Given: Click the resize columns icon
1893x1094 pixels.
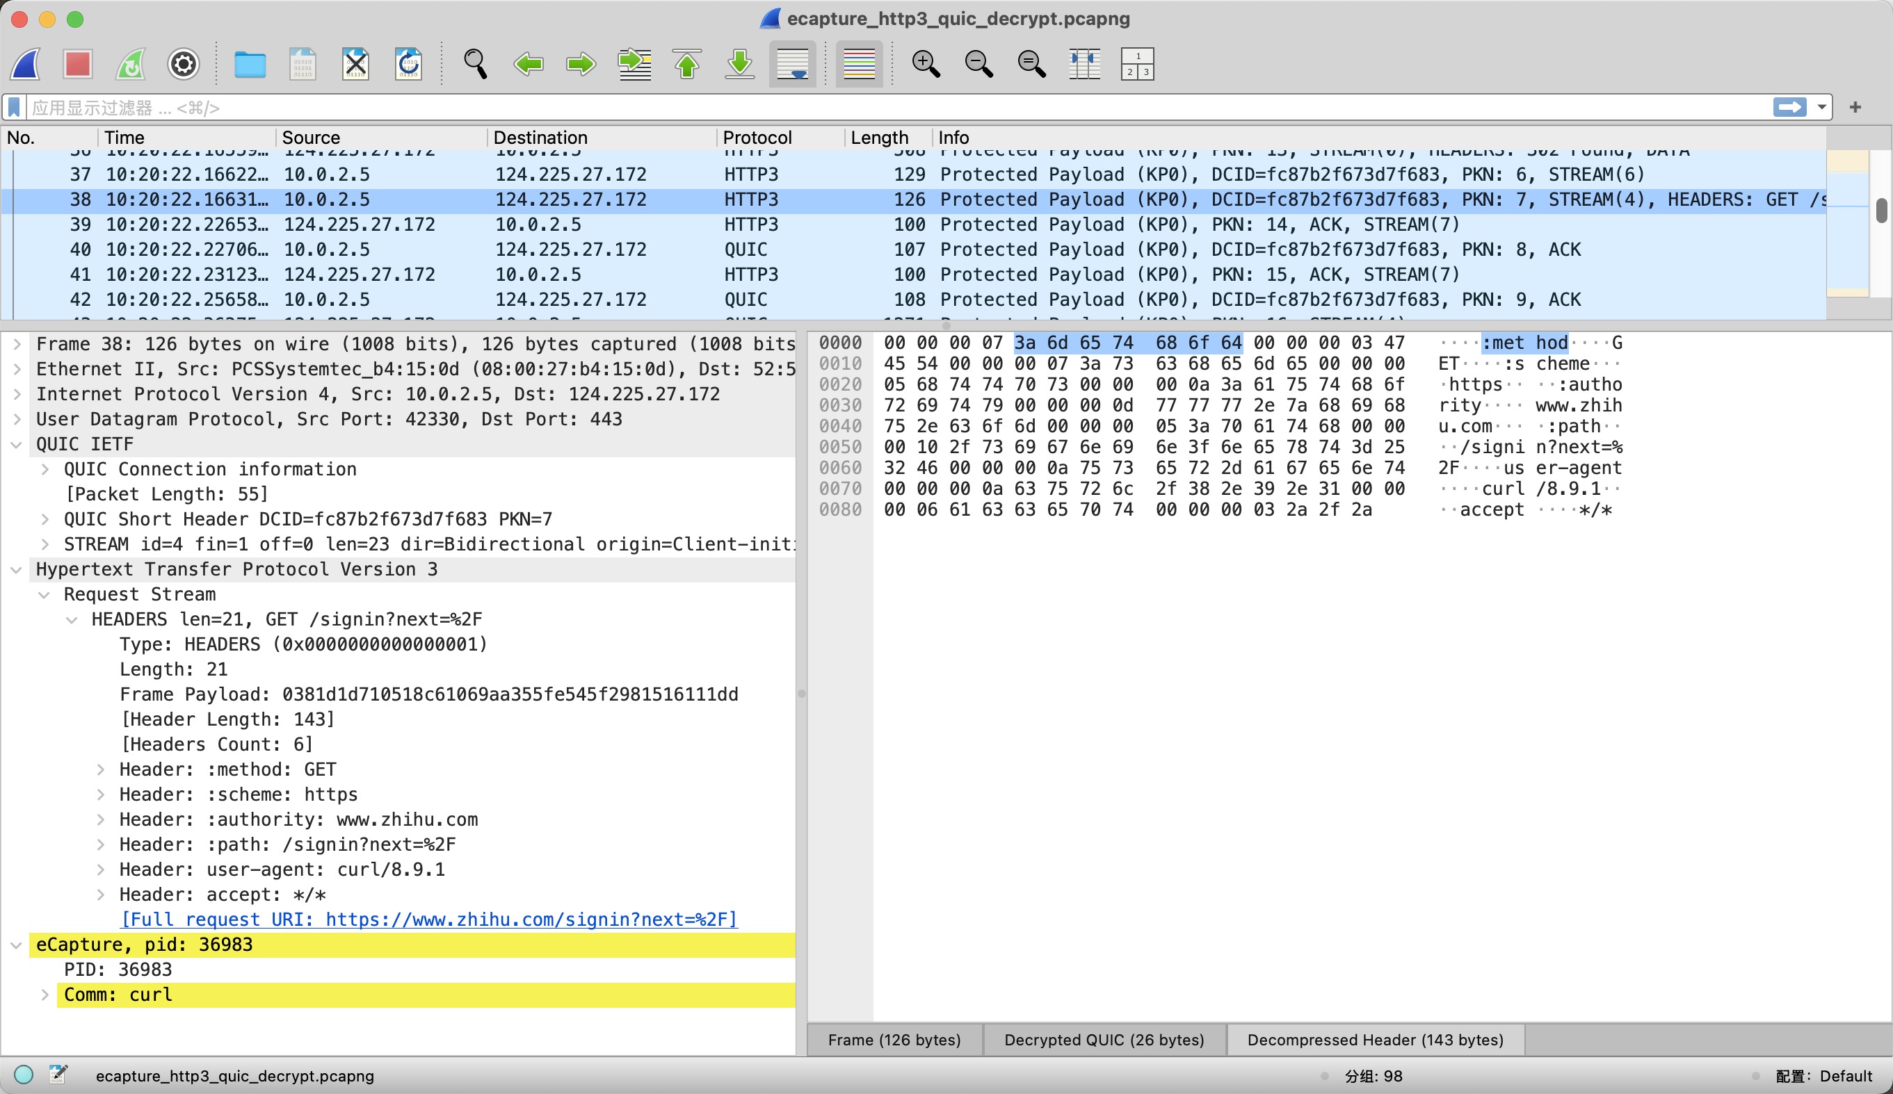Looking at the screenshot, I should point(1084,65).
